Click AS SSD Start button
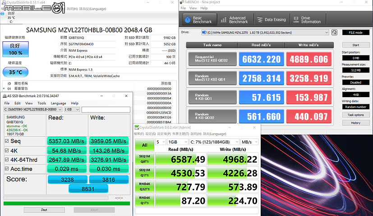The height and width of the screenshot is (216, 373). tap(44, 210)
